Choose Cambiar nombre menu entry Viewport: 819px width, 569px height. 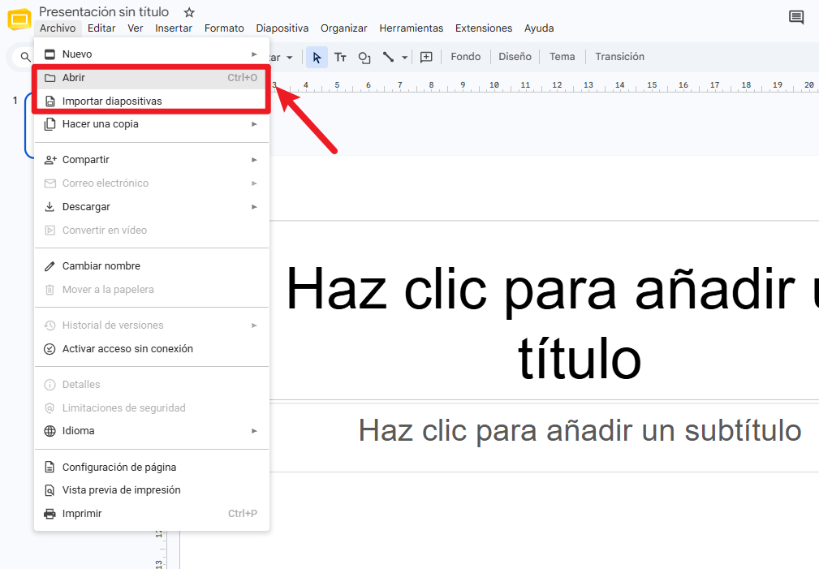pyautogui.click(x=152, y=266)
